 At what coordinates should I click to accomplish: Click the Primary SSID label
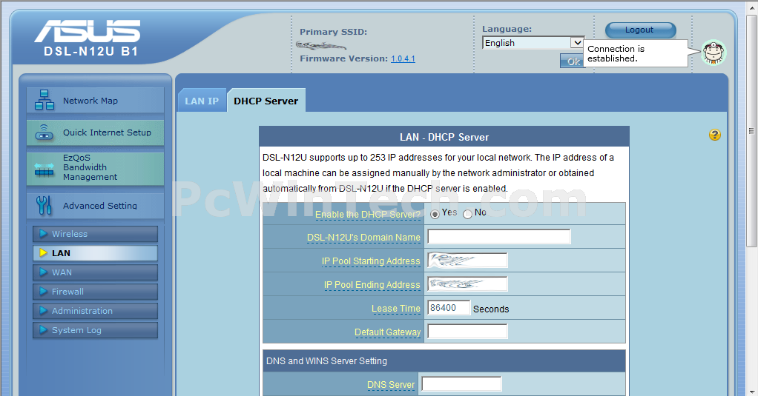point(333,32)
